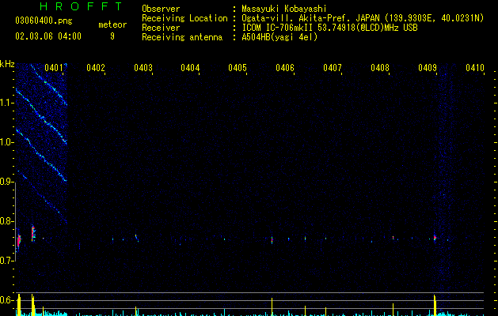The image size is (498, 316).
Task: Click the yellow intensity bar below 0406
Action: click(272, 307)
